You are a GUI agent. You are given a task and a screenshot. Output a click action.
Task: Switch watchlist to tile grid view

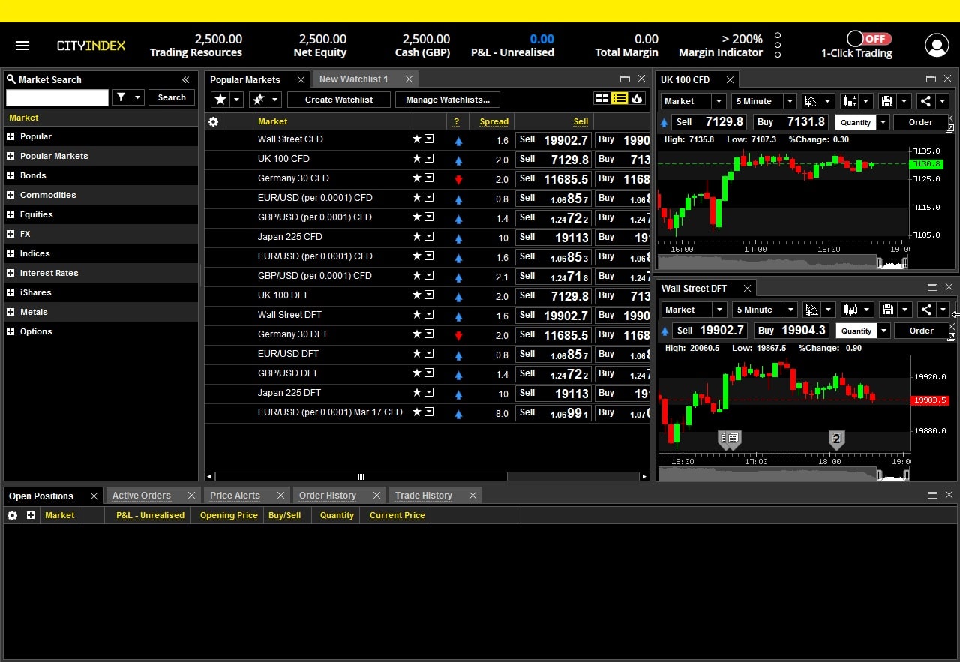(601, 99)
